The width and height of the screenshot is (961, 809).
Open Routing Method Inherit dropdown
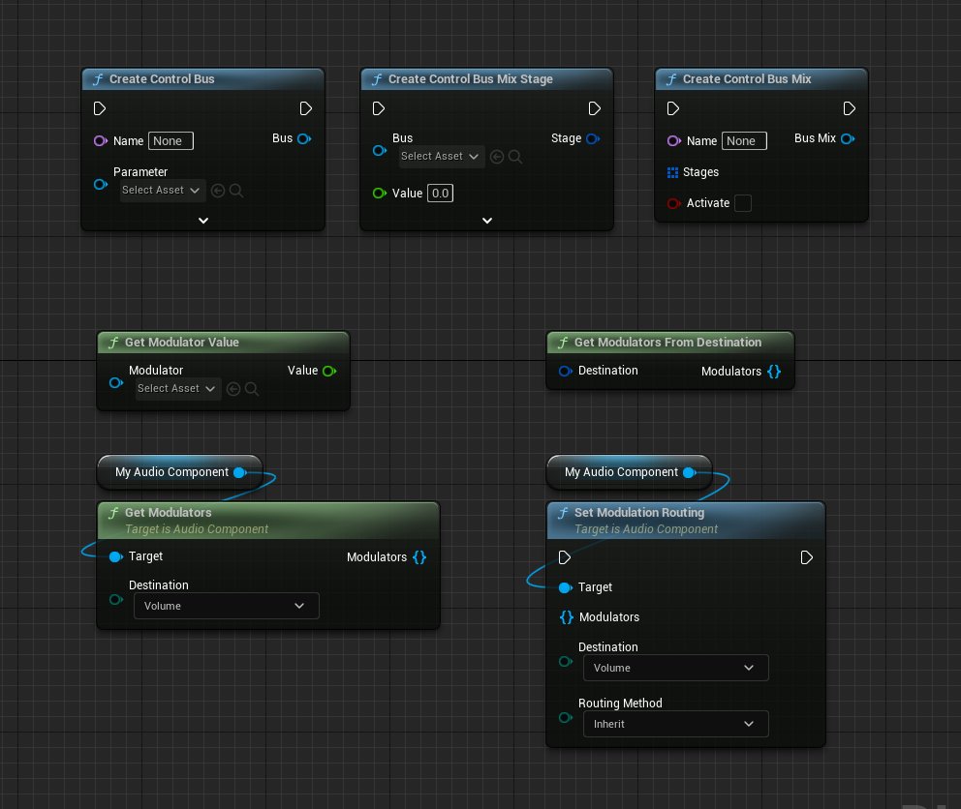point(675,724)
